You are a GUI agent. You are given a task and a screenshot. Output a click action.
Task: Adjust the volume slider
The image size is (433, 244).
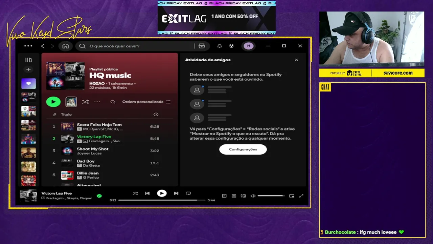pyautogui.click(x=271, y=196)
